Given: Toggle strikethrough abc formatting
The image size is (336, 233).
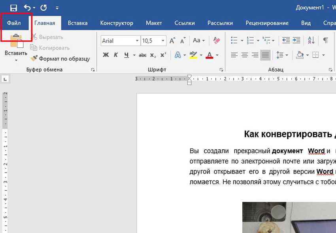Looking at the screenshot, I should [x=142, y=55].
